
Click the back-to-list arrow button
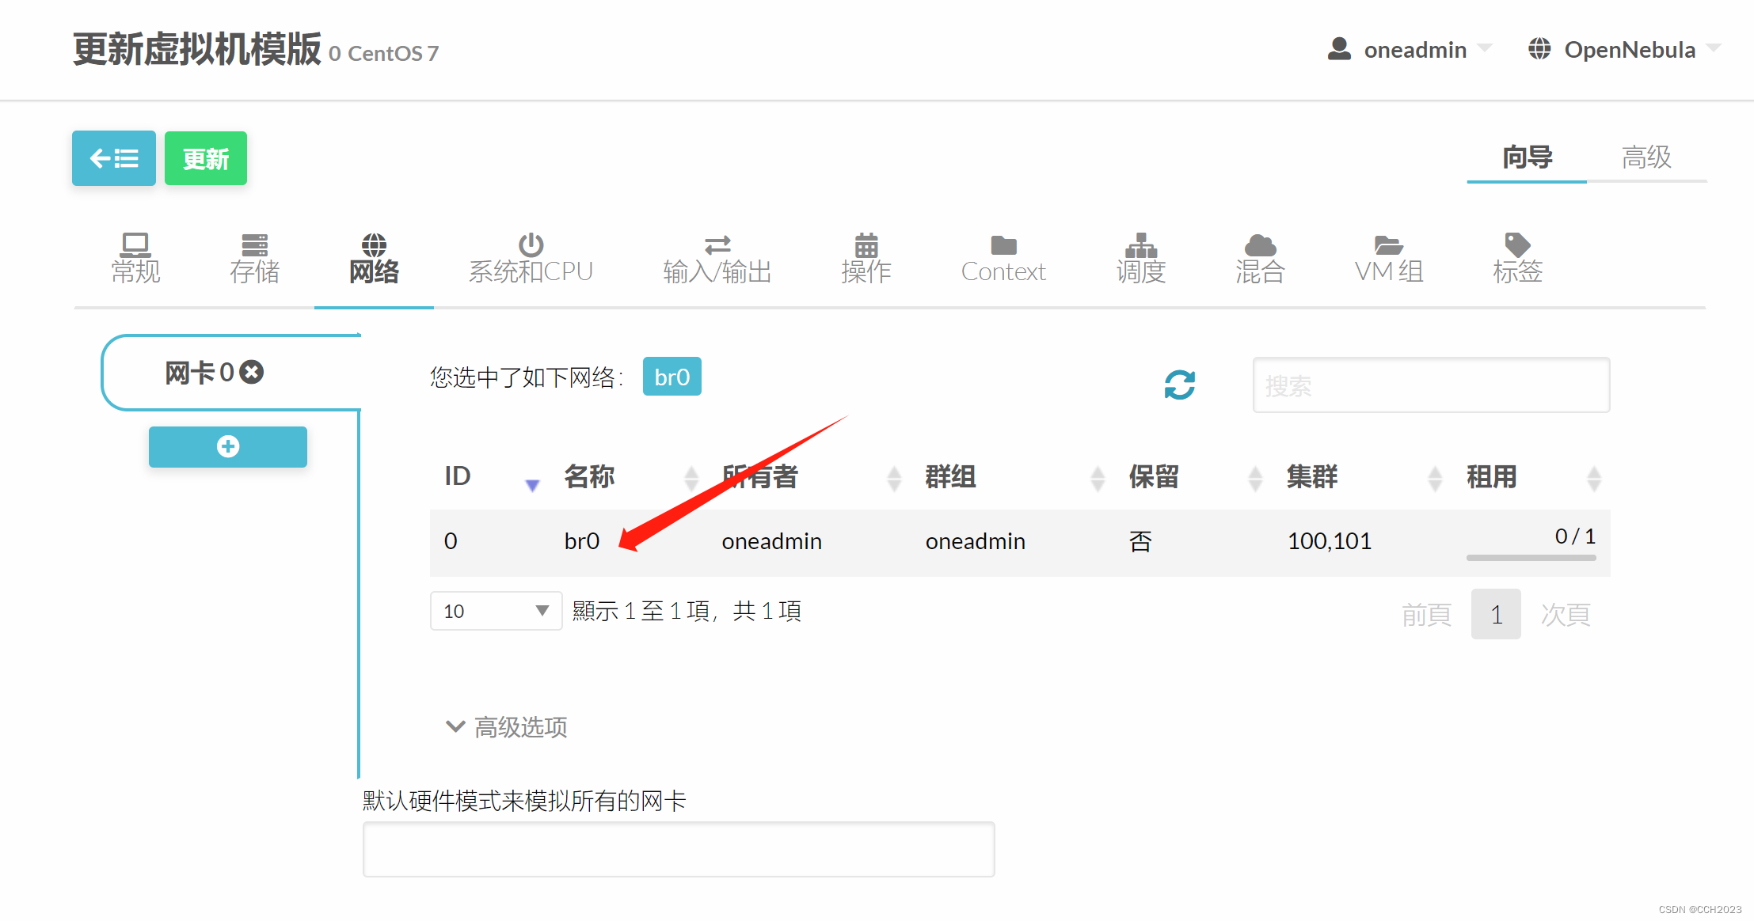coord(113,158)
